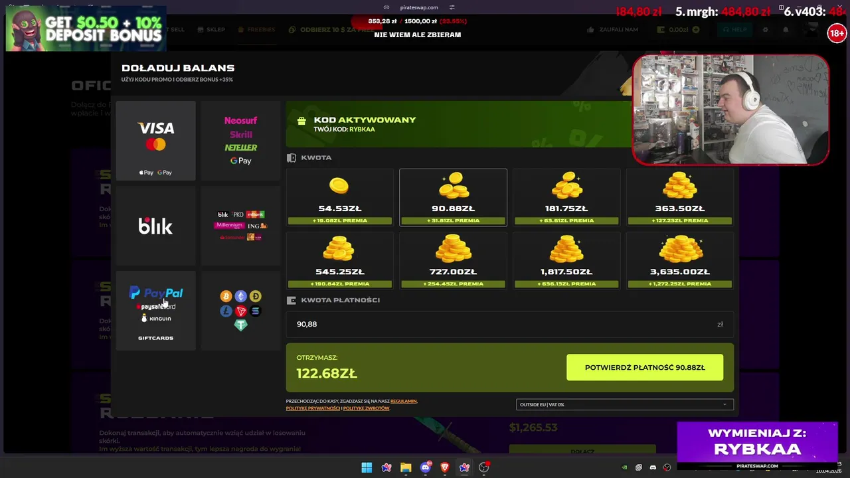
Task: Select the 54.53ZŁ amount card
Action: point(339,197)
